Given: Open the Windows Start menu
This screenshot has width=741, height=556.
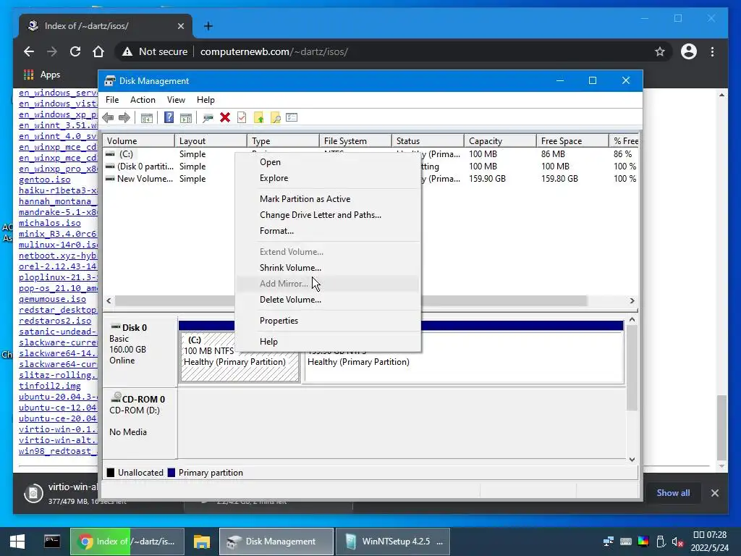Looking at the screenshot, I should click(17, 542).
